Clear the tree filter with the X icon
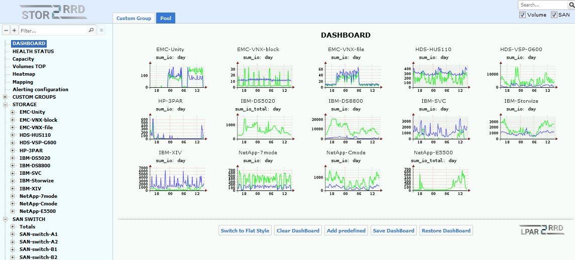This screenshot has width=575, height=260. tap(101, 31)
